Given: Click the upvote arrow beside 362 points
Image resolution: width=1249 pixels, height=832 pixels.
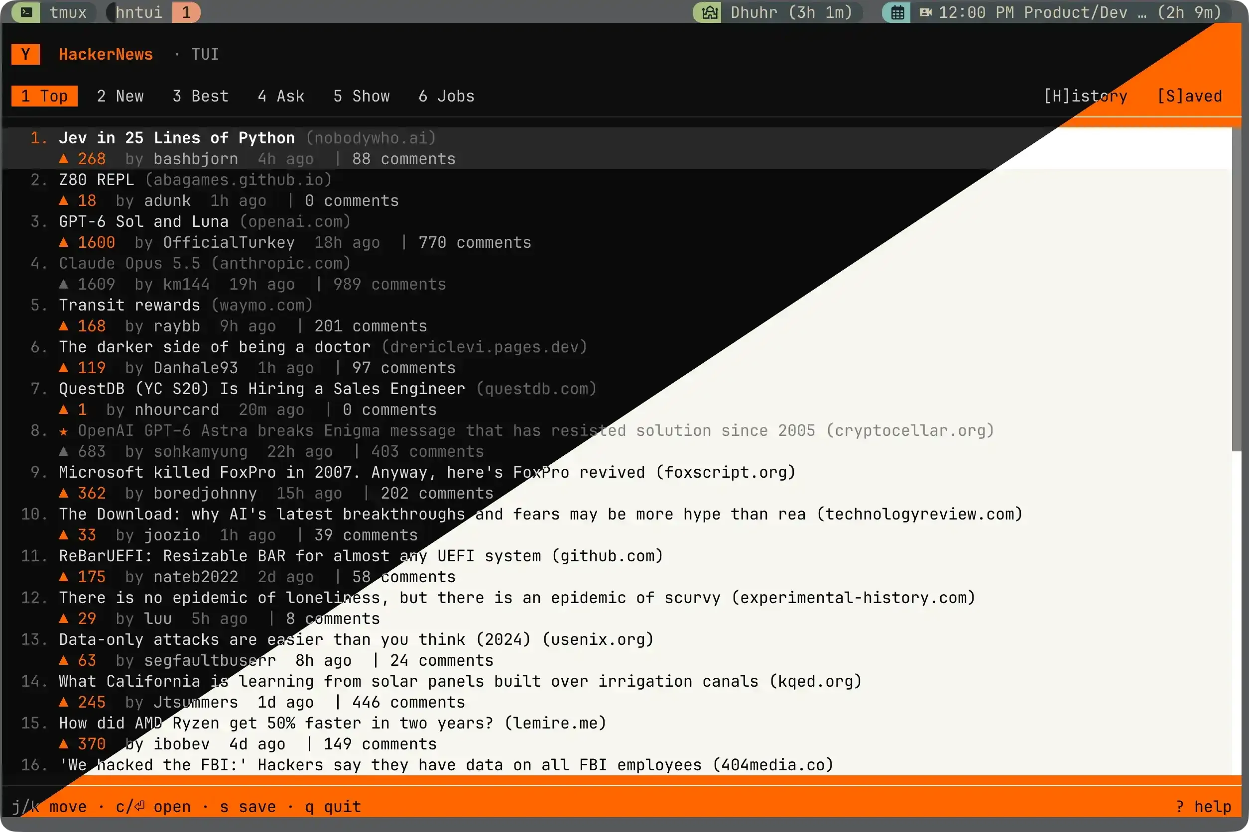Looking at the screenshot, I should (x=64, y=494).
